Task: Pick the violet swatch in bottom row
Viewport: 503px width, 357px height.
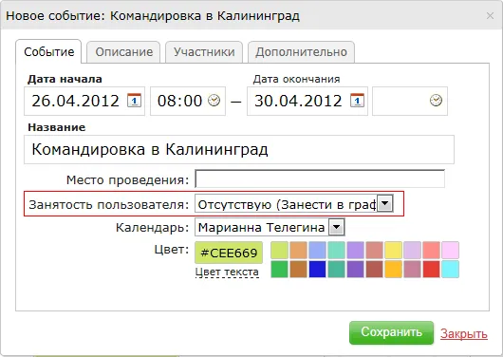Action: tap(355, 269)
